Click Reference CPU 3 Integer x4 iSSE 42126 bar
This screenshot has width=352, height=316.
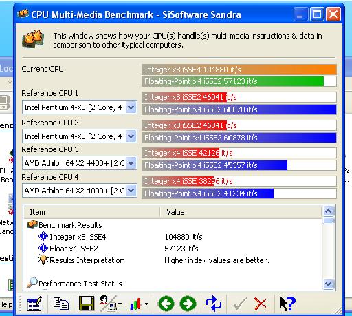(239, 153)
